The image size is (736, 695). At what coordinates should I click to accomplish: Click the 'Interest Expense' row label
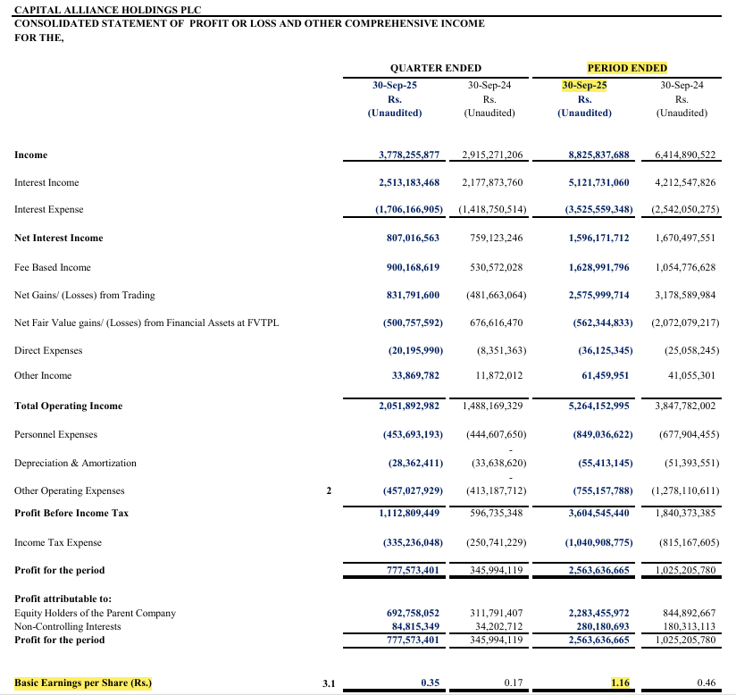pos(49,209)
